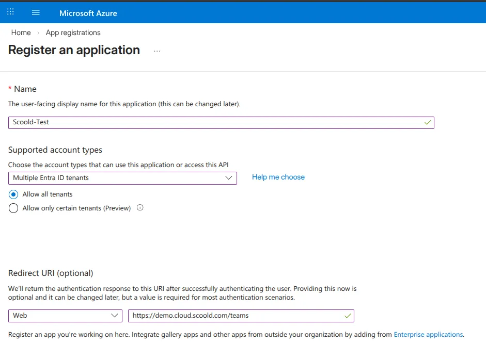Open the portal hamburger menu
The width and height of the screenshot is (486, 344).
pyautogui.click(x=35, y=12)
